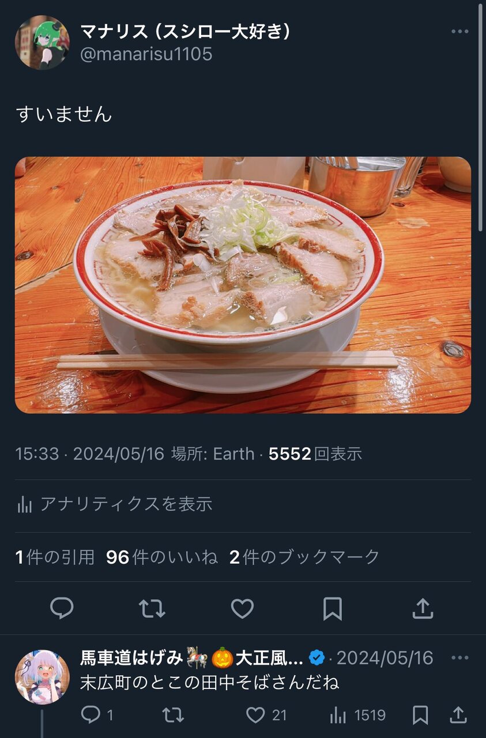Open the @manarisu1105 username handle
Screen dimensions: 486x738
(146, 54)
